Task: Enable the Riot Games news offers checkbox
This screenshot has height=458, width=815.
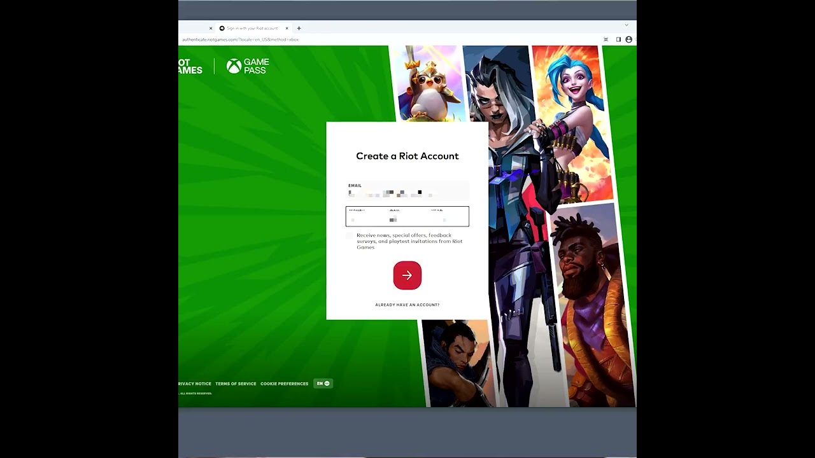Action: [x=349, y=236]
